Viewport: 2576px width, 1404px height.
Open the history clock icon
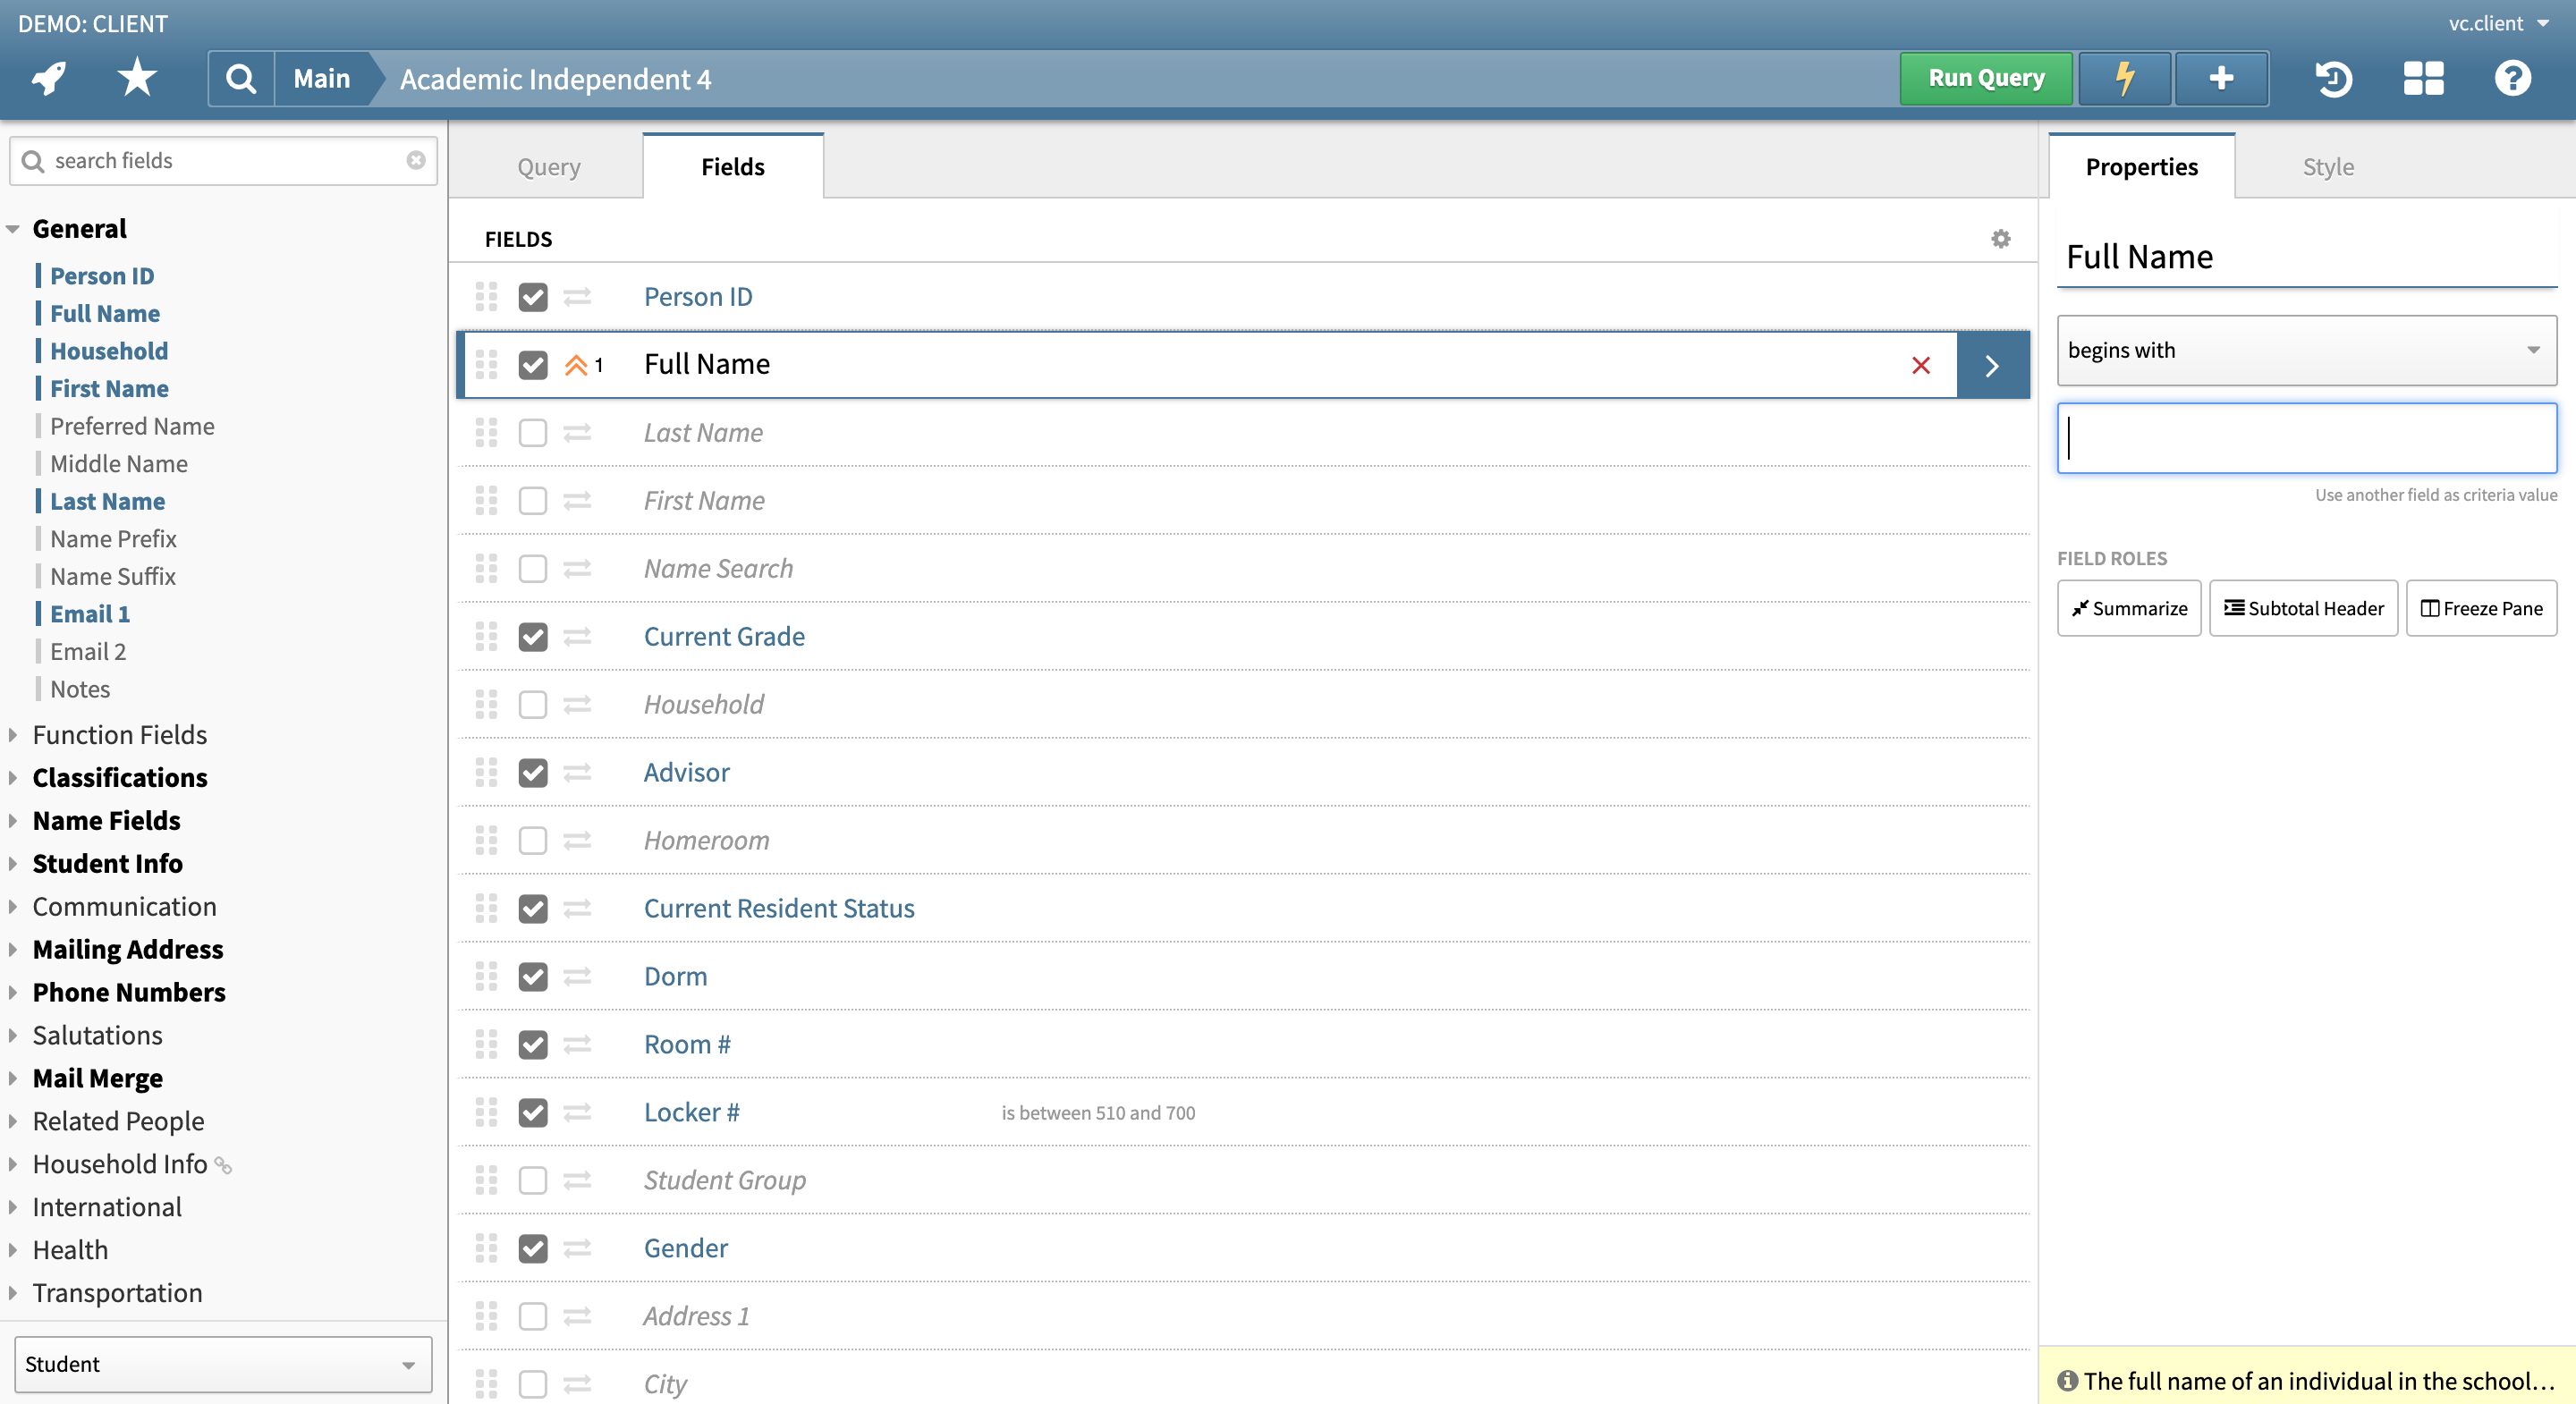click(2333, 78)
